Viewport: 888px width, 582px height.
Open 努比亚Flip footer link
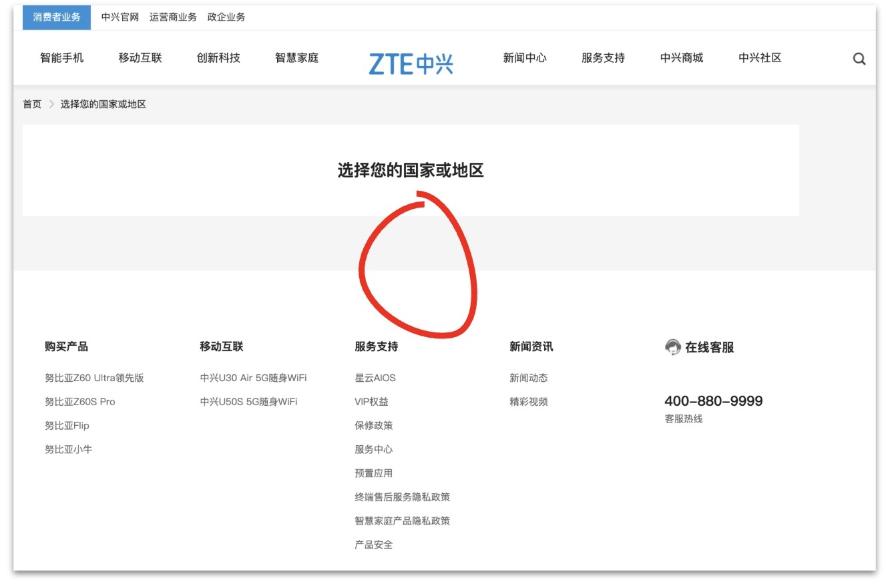[x=67, y=426]
